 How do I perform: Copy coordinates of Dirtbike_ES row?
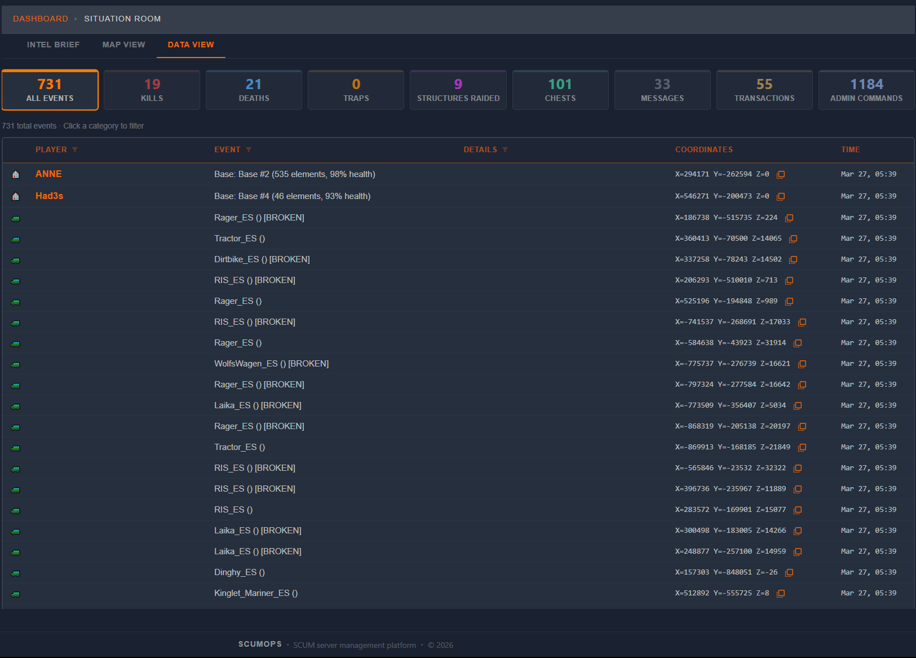tap(793, 260)
